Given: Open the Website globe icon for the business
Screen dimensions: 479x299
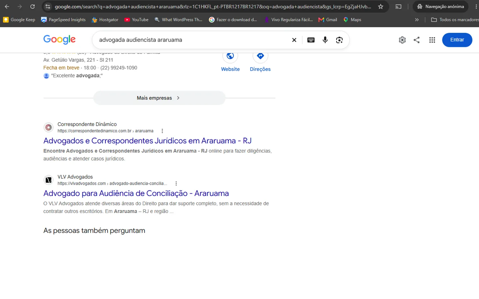Looking at the screenshot, I should tap(230, 56).
